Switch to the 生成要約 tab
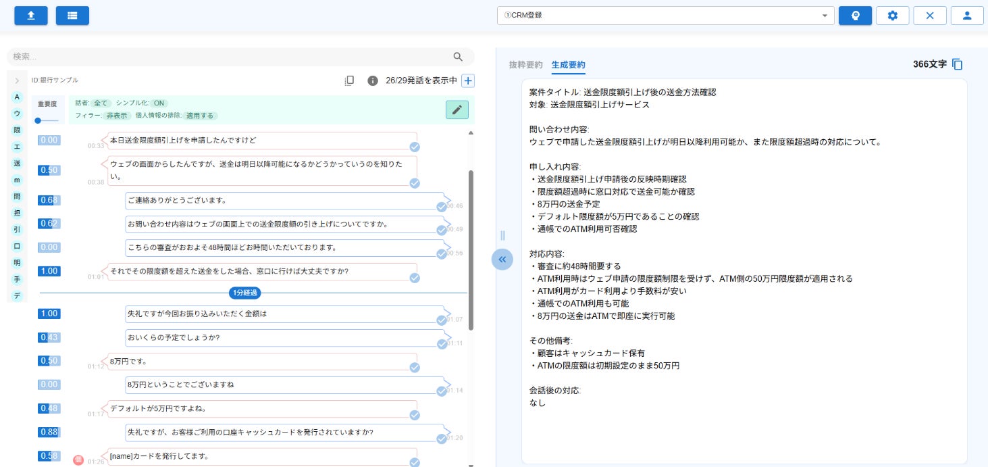This screenshot has height=467, width=988. point(568,65)
